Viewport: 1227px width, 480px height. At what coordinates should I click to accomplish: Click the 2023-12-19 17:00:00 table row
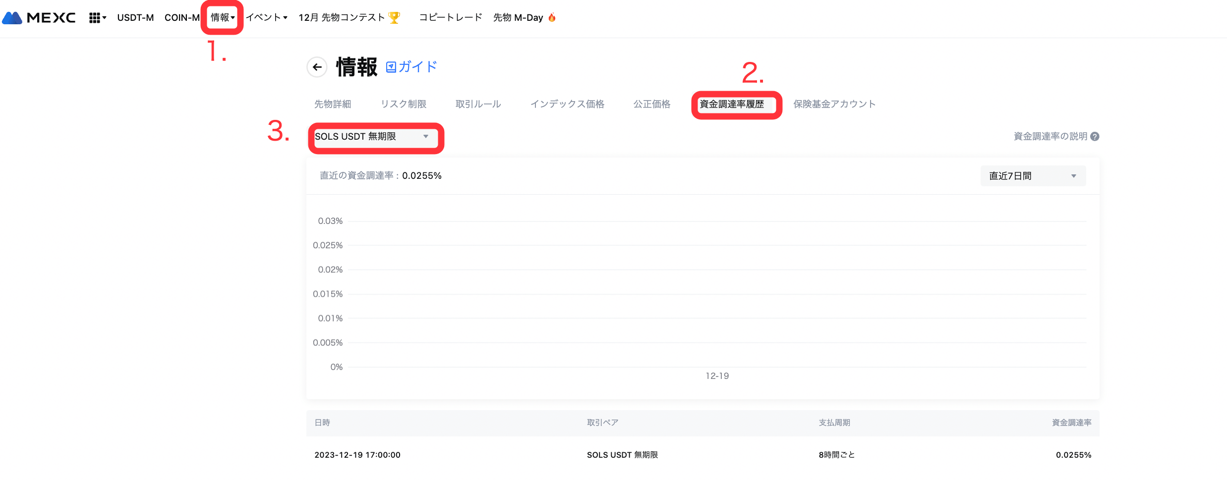(702, 455)
